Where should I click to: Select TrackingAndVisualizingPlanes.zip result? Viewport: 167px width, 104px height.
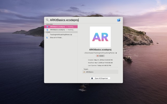click(61, 35)
